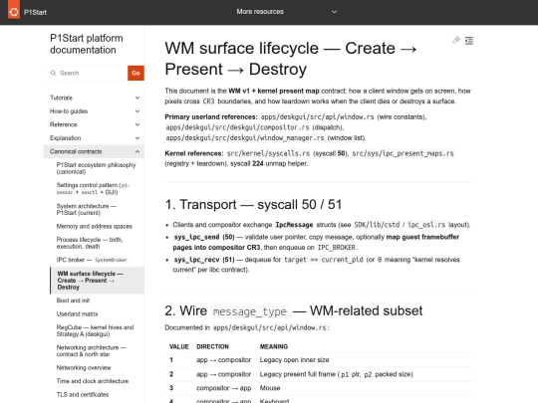Image resolution: width=538 pixels, height=403 pixels.
Task: Open P1Start ecosystem philosophy (canonical) page
Action: coord(96,168)
